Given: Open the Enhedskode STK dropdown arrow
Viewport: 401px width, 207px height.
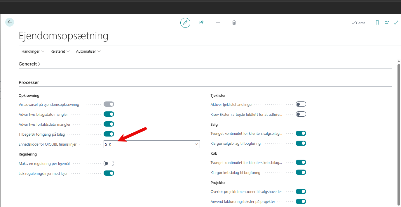Looking at the screenshot, I should click(196, 144).
